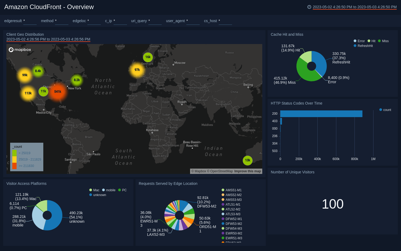Toggle the unknown platform in Visitor Access legend
This screenshot has width=401, height=251.
pyautogui.click(x=98, y=195)
